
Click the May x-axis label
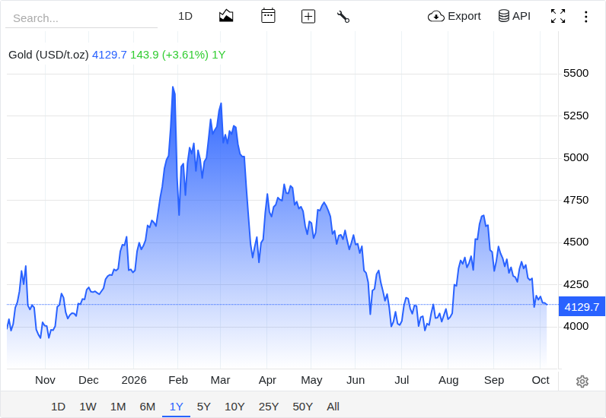[311, 380]
